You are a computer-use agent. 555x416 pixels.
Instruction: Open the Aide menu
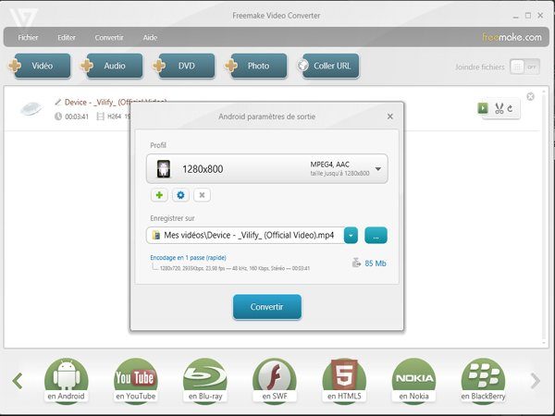(150, 38)
